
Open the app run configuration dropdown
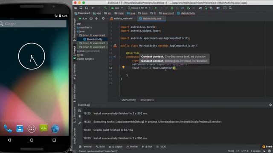point(117,8)
